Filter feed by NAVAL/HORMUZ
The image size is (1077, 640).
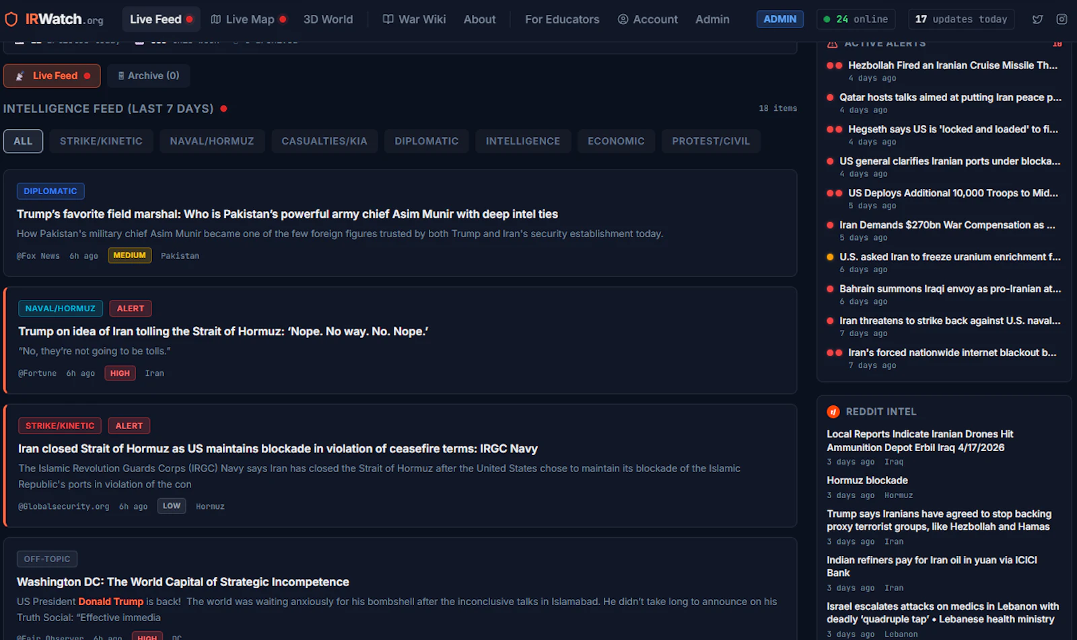[x=212, y=141]
